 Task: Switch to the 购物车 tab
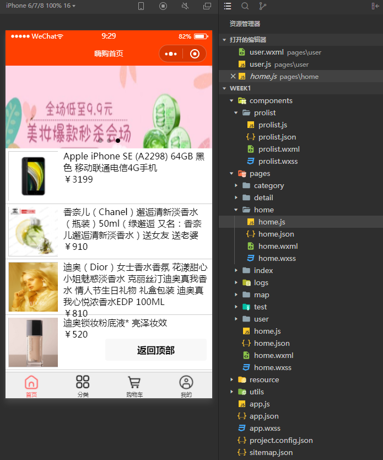point(134,386)
